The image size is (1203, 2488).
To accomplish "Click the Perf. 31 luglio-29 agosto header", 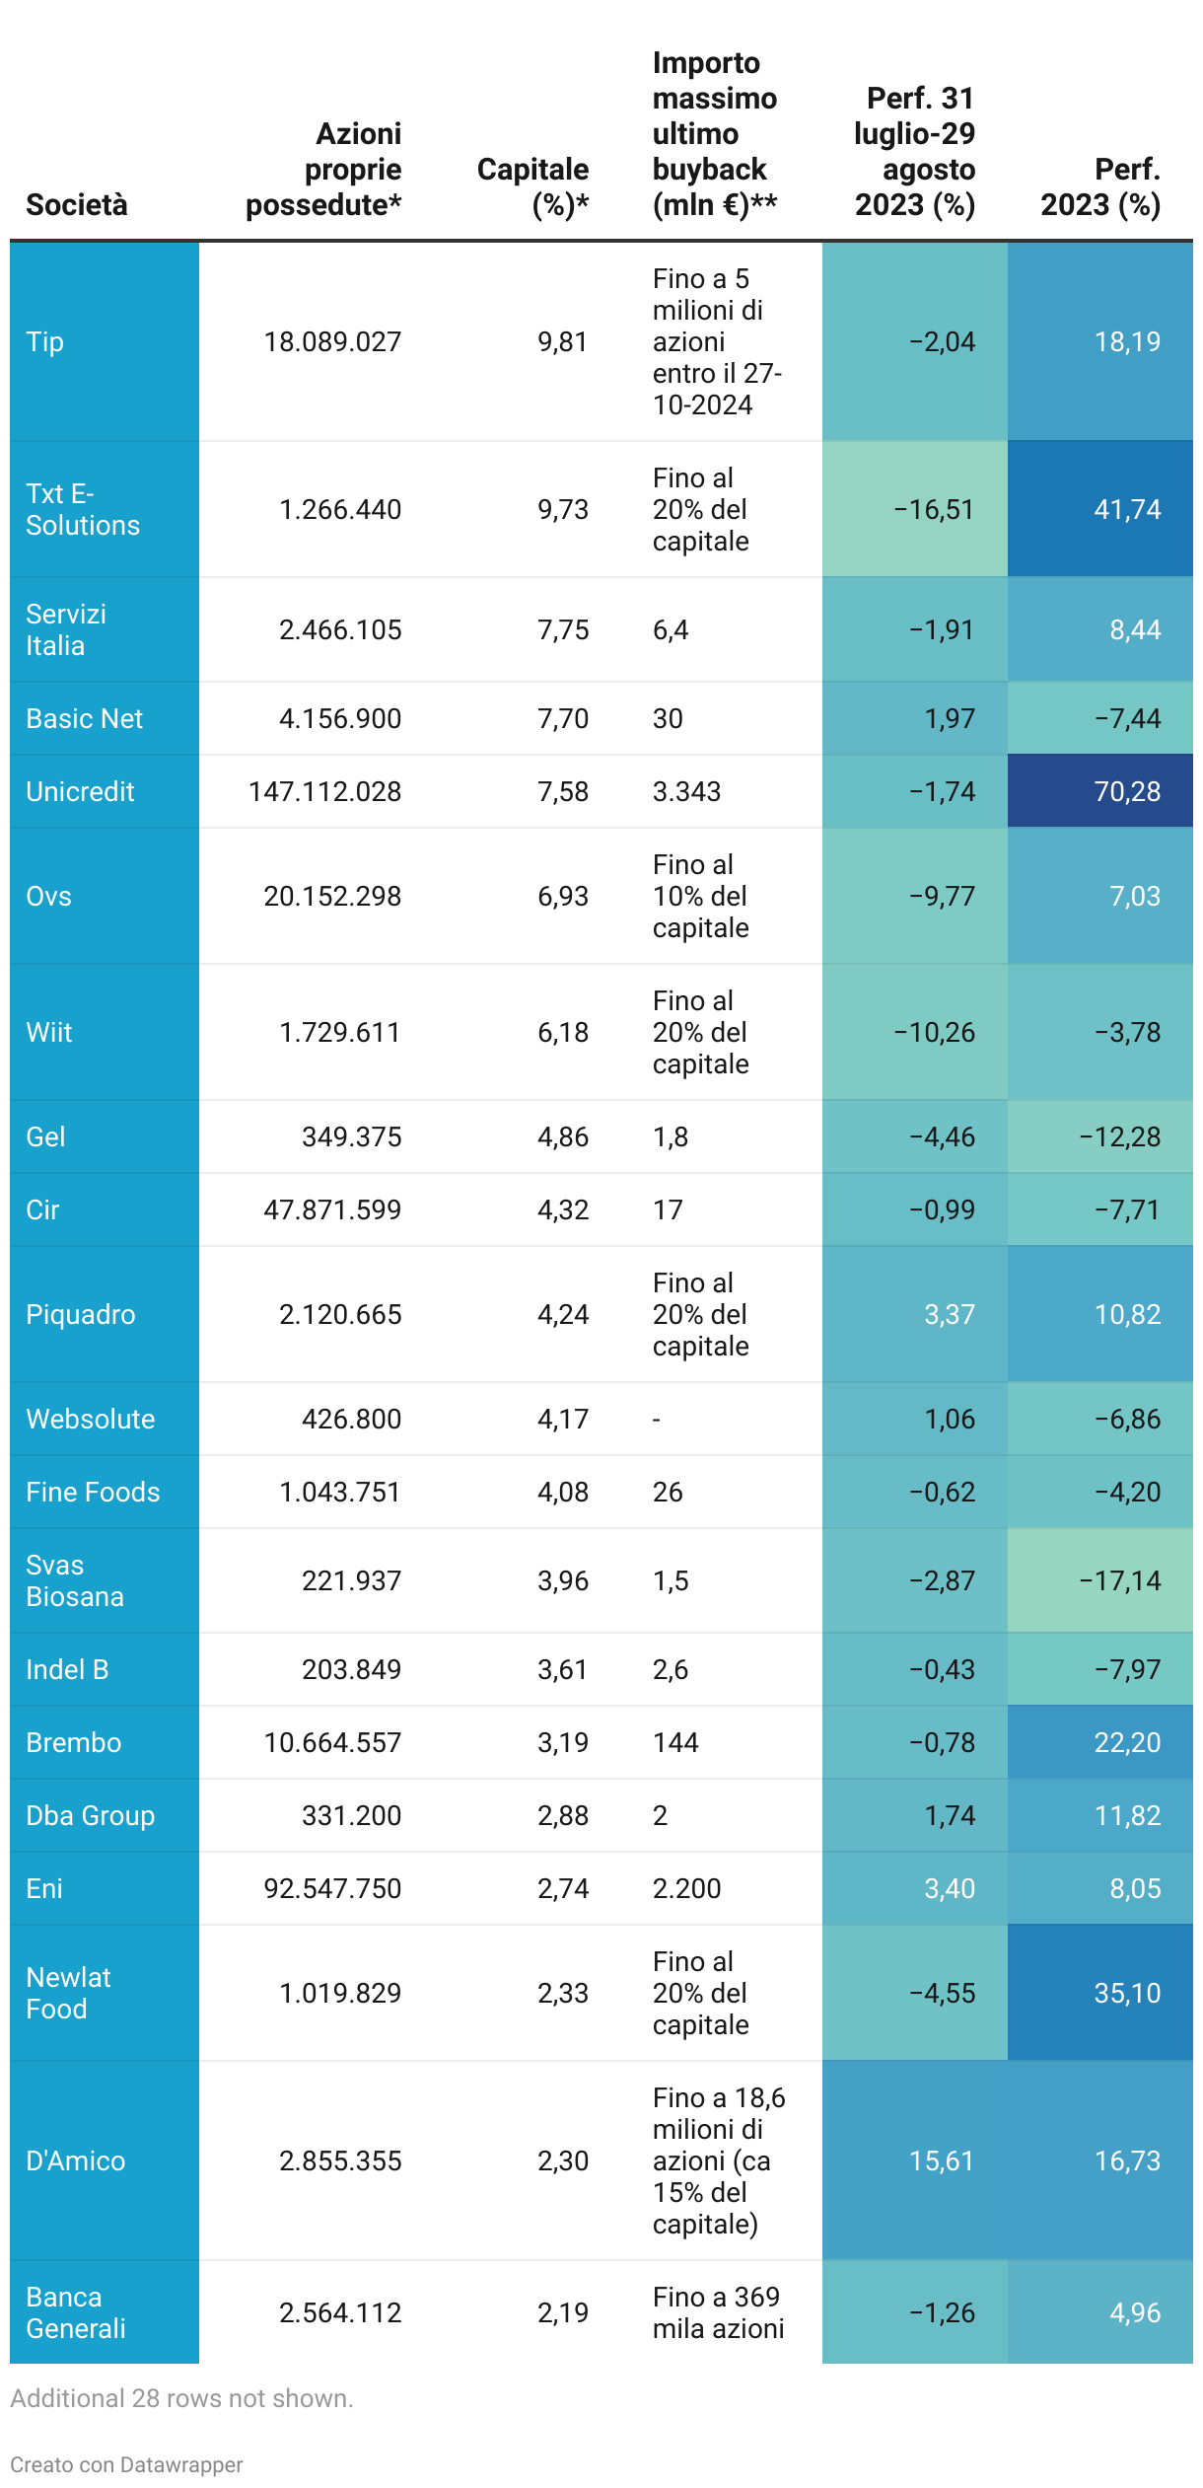I will coord(914,151).
